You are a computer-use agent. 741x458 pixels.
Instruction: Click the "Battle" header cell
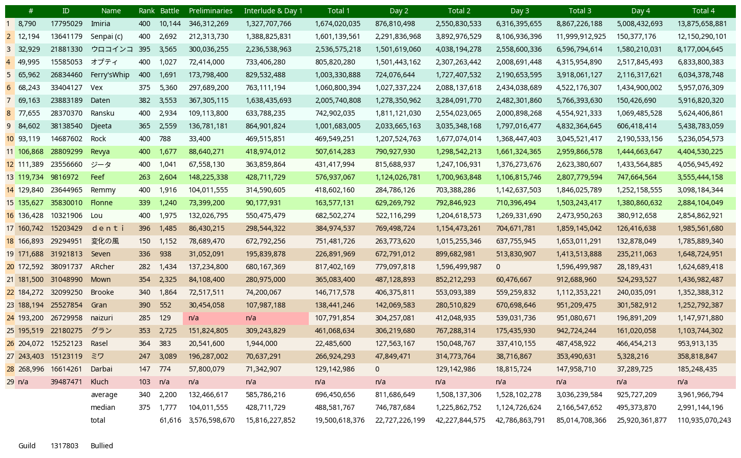tap(170, 11)
